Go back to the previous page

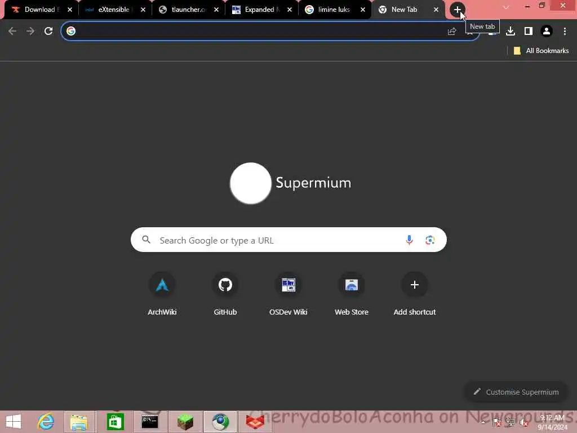[x=12, y=31]
